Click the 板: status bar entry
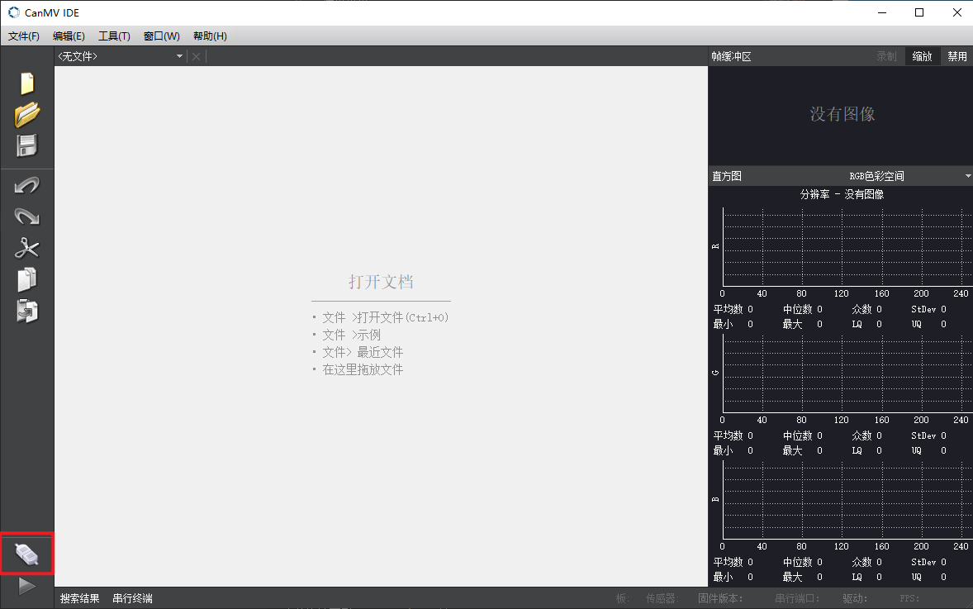This screenshot has height=609, width=973. click(x=622, y=598)
